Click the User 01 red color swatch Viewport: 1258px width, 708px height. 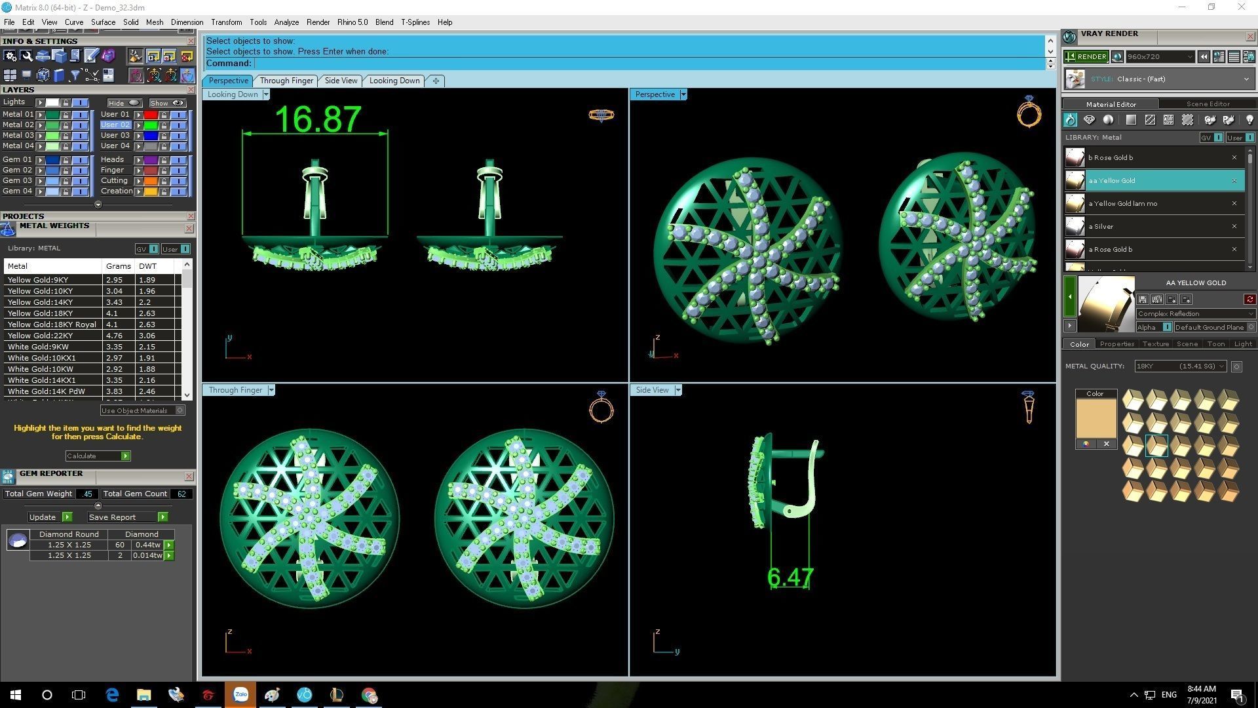coord(150,115)
